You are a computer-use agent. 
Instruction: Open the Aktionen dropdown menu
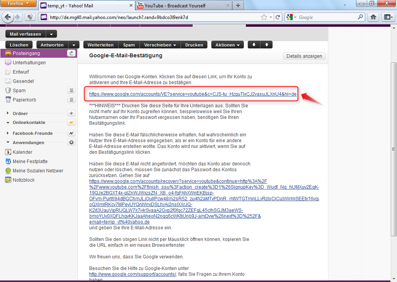(x=227, y=45)
